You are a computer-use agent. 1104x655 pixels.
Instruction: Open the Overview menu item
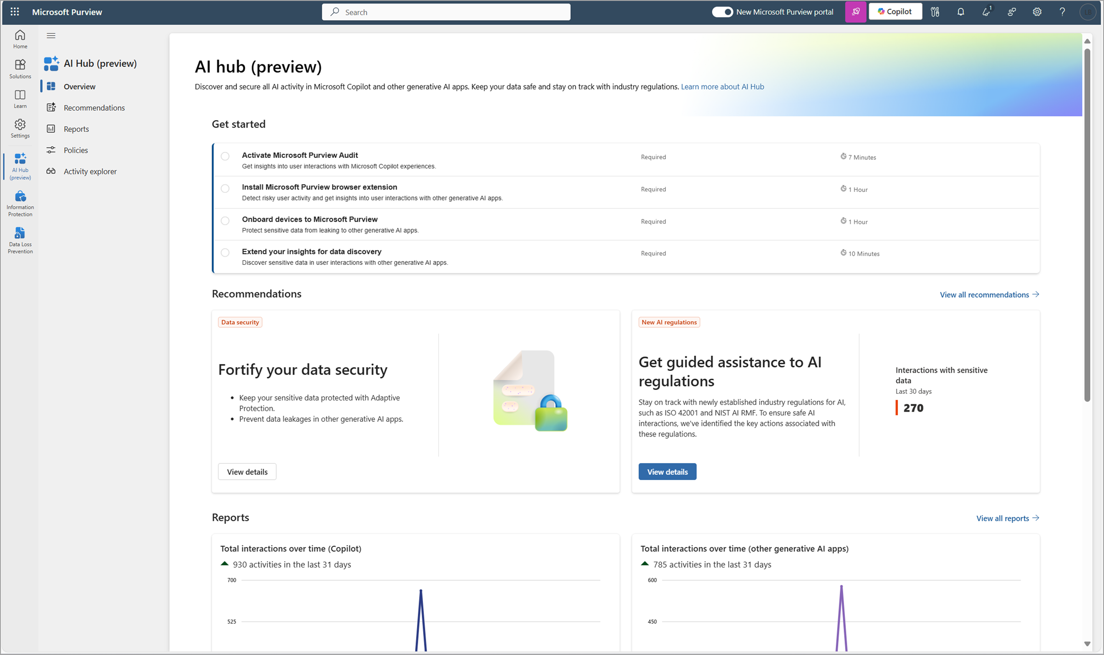(x=79, y=87)
